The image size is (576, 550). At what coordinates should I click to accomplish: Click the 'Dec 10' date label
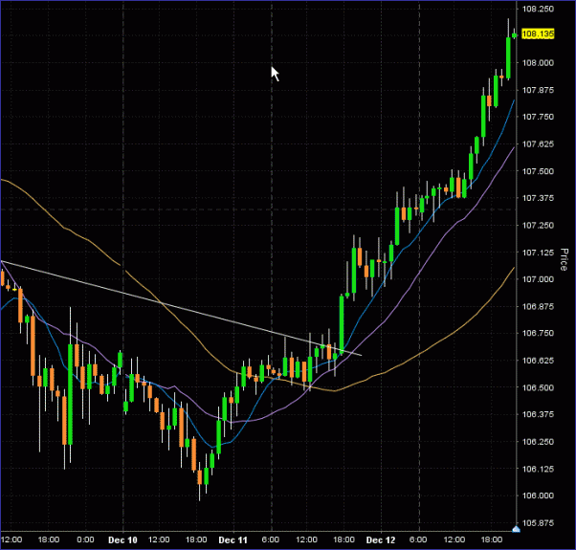click(x=122, y=539)
